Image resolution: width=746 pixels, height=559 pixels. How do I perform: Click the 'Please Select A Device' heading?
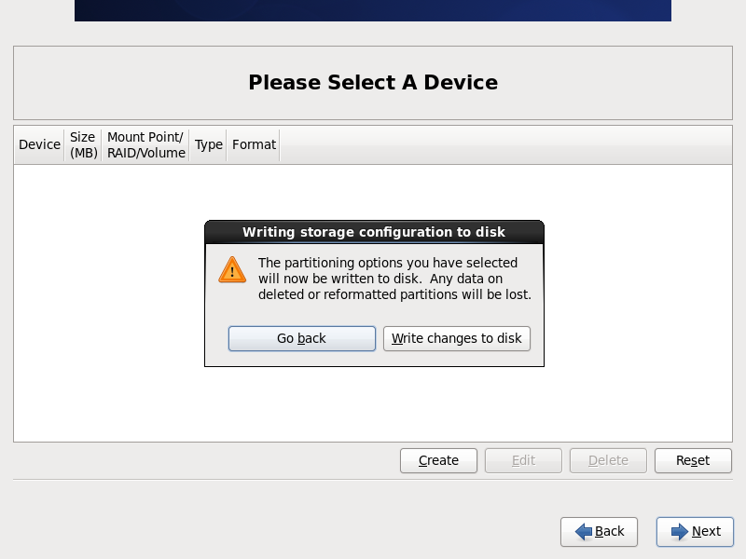(x=373, y=82)
